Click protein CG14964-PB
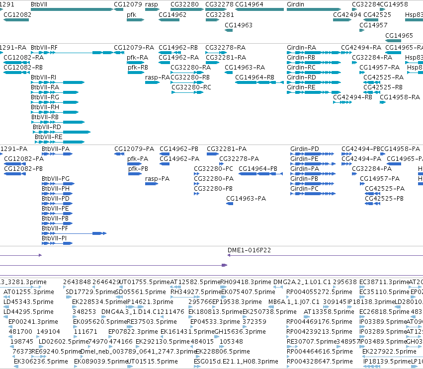 coord(258,169)
